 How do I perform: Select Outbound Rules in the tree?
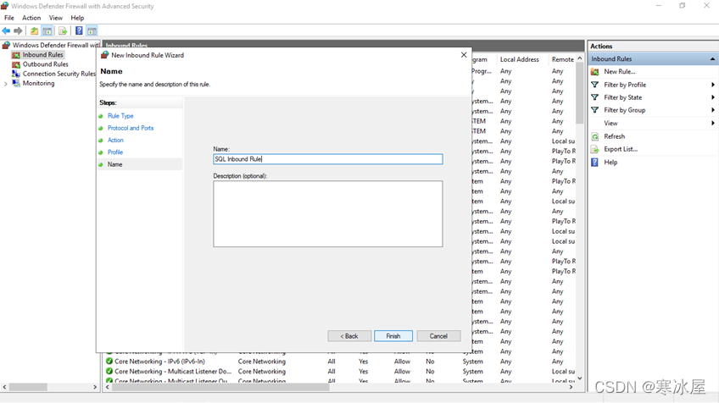click(45, 64)
